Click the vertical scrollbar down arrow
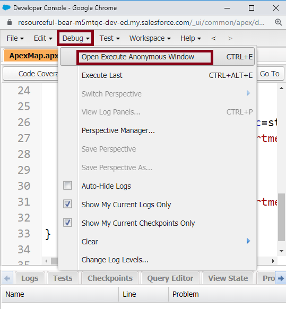Viewport: 286px width, 309px height. (281, 251)
